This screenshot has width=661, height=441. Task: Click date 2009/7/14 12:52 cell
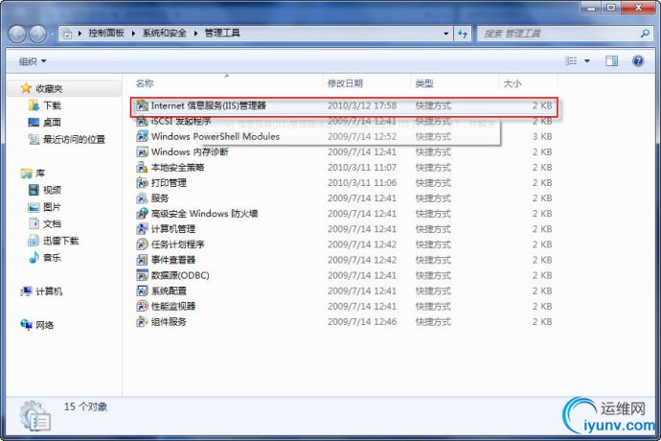[x=362, y=136]
